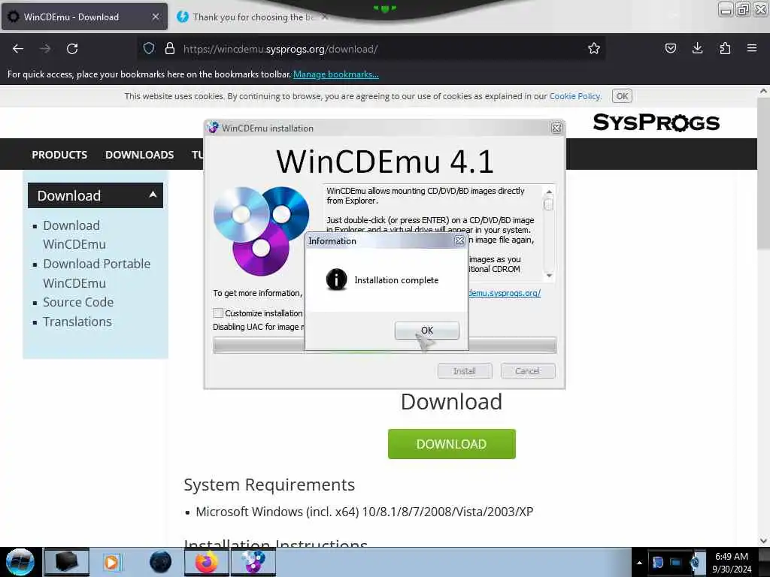Switch to WinCDEmu installer taskbar icon

coord(253,562)
